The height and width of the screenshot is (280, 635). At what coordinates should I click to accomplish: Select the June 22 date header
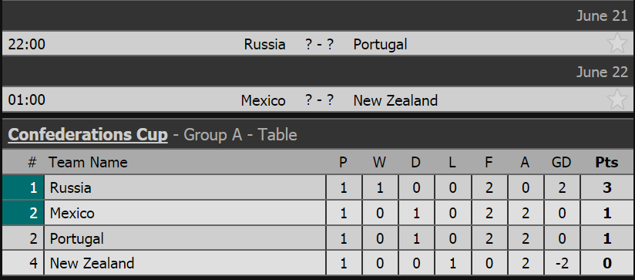pyautogui.click(x=602, y=72)
